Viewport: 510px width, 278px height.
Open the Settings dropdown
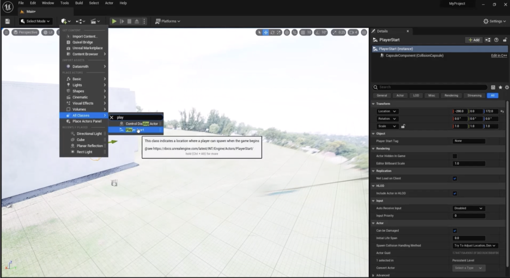[x=494, y=21]
